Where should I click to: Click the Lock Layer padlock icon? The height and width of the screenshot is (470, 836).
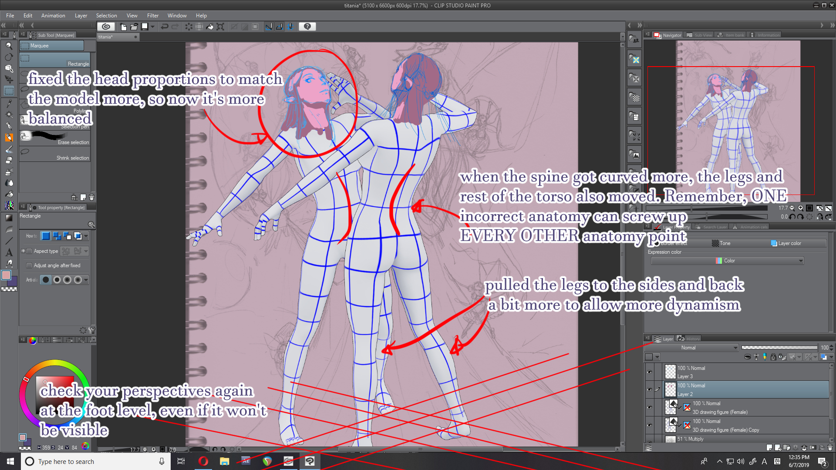(773, 357)
